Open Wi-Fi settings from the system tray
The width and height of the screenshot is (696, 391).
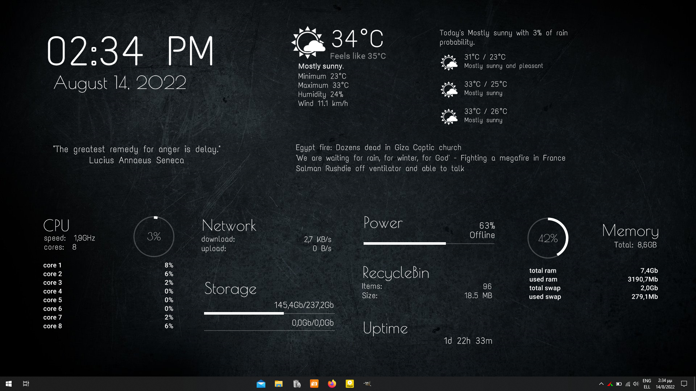[628, 384]
